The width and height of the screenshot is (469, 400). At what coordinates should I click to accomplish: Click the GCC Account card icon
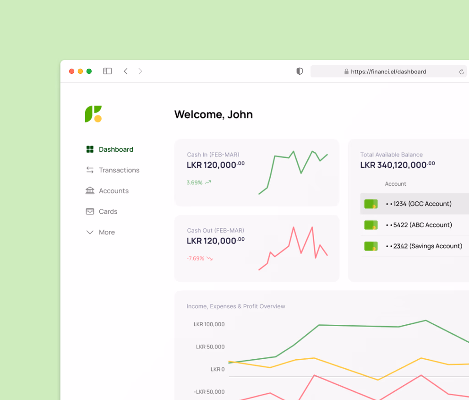[371, 204]
